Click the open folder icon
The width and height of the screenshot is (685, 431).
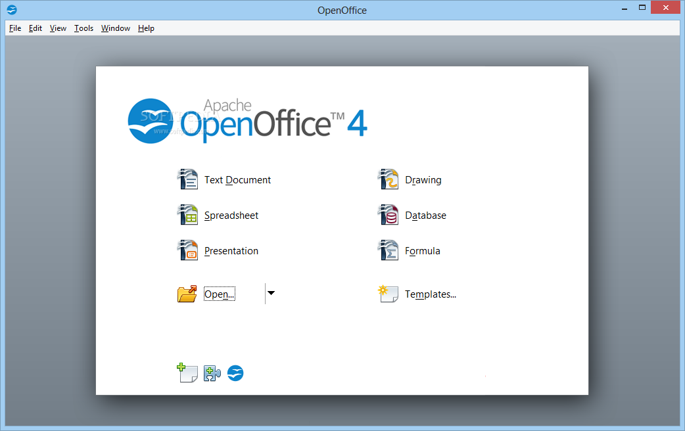[x=187, y=294]
